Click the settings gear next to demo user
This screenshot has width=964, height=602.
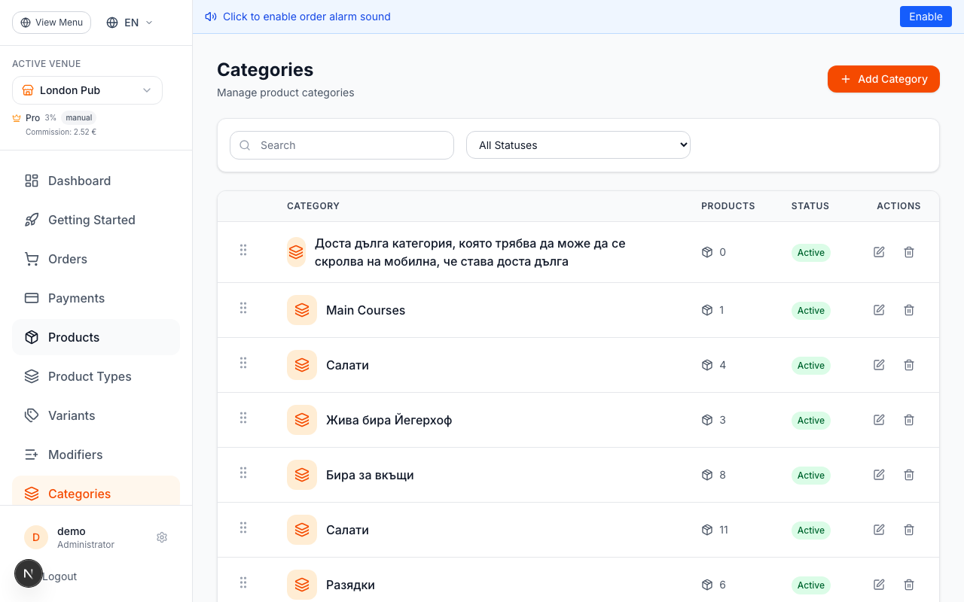(162, 537)
